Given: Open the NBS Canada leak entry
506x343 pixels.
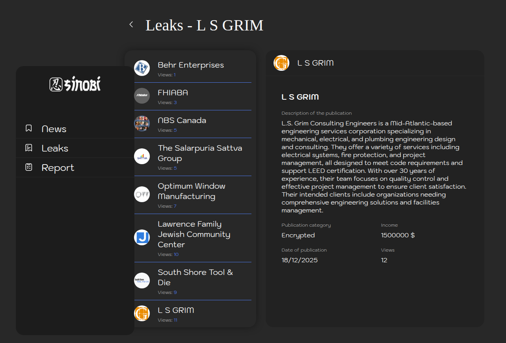Looking at the screenshot, I should tap(182, 120).
